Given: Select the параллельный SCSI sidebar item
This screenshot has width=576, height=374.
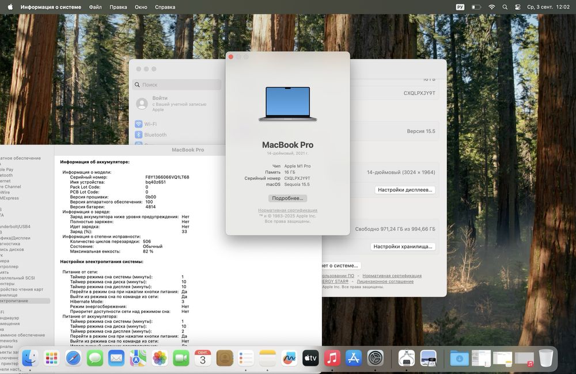Looking at the screenshot, I should pyautogui.click(x=18, y=278).
